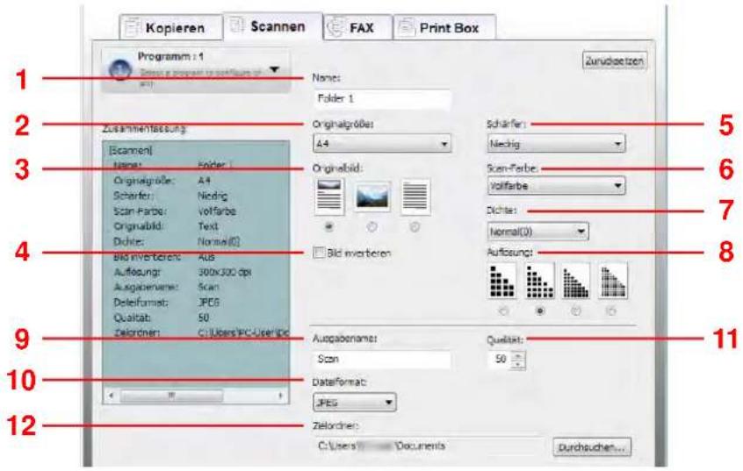743x471 pixels.
Task: Increase Qualität with the up arrow
Action: click(518, 355)
